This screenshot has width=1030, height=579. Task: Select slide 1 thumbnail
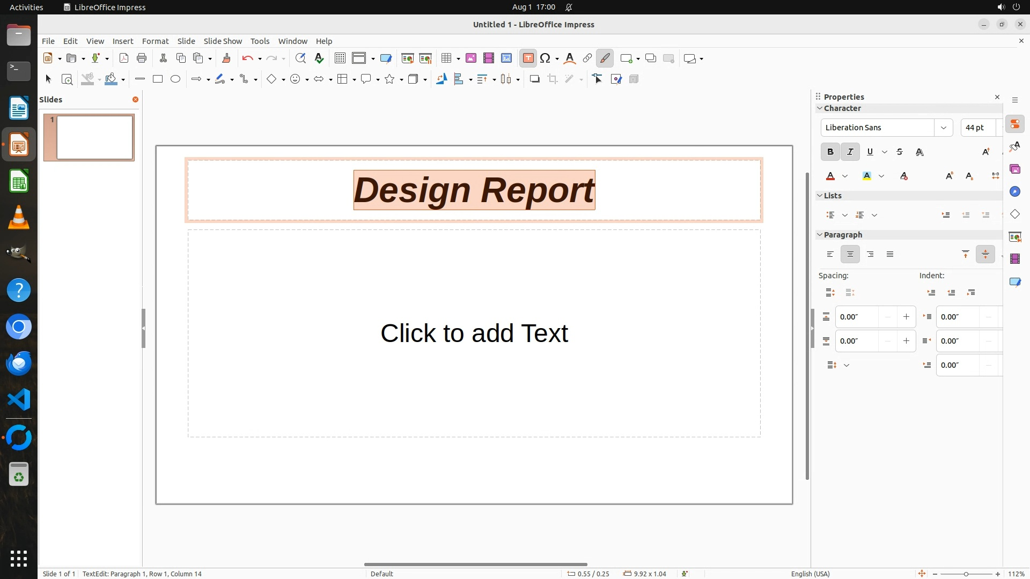pos(94,138)
